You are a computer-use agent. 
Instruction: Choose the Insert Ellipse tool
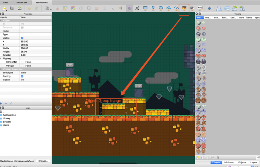pyautogui.click(x=161, y=8)
